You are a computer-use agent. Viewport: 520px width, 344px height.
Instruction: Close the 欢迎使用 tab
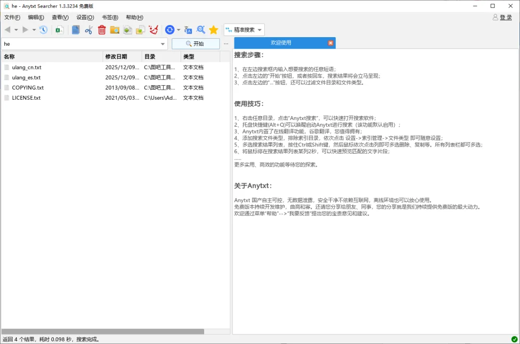[331, 43]
